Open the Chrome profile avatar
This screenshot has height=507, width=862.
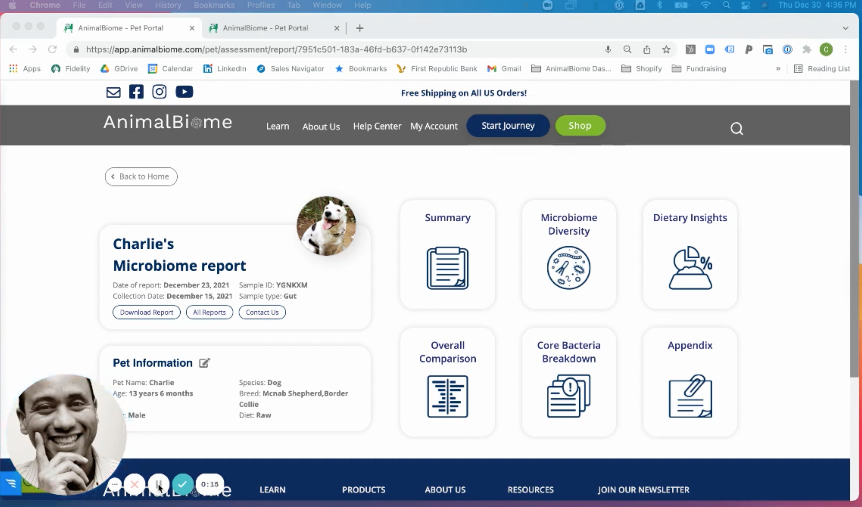[826, 50]
